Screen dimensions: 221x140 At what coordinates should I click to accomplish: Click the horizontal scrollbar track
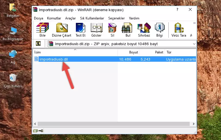point(114,124)
